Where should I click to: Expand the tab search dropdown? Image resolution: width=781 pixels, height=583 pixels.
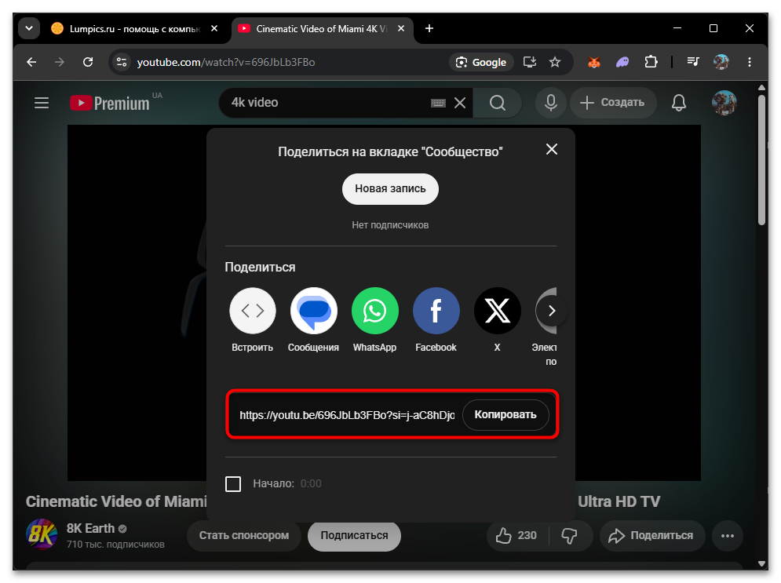point(29,29)
